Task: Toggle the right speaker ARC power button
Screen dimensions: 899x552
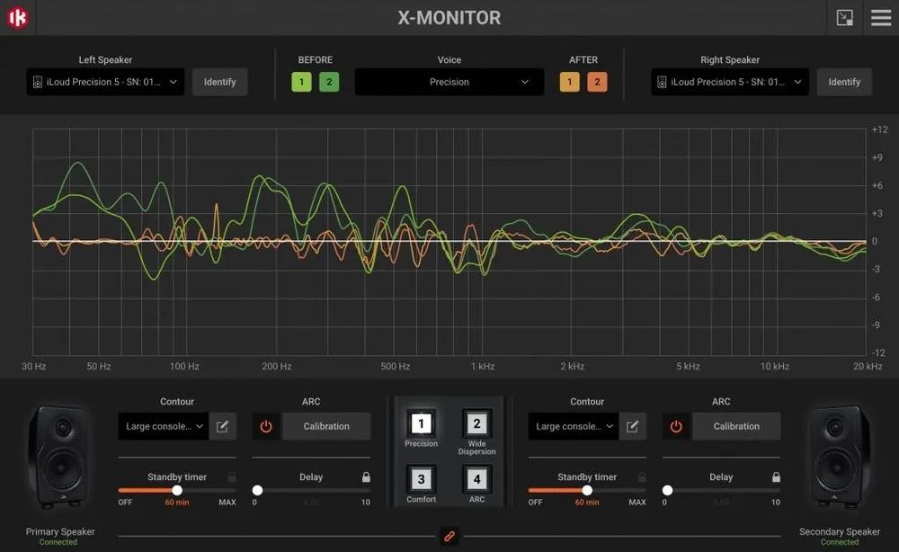Action: pyautogui.click(x=676, y=426)
